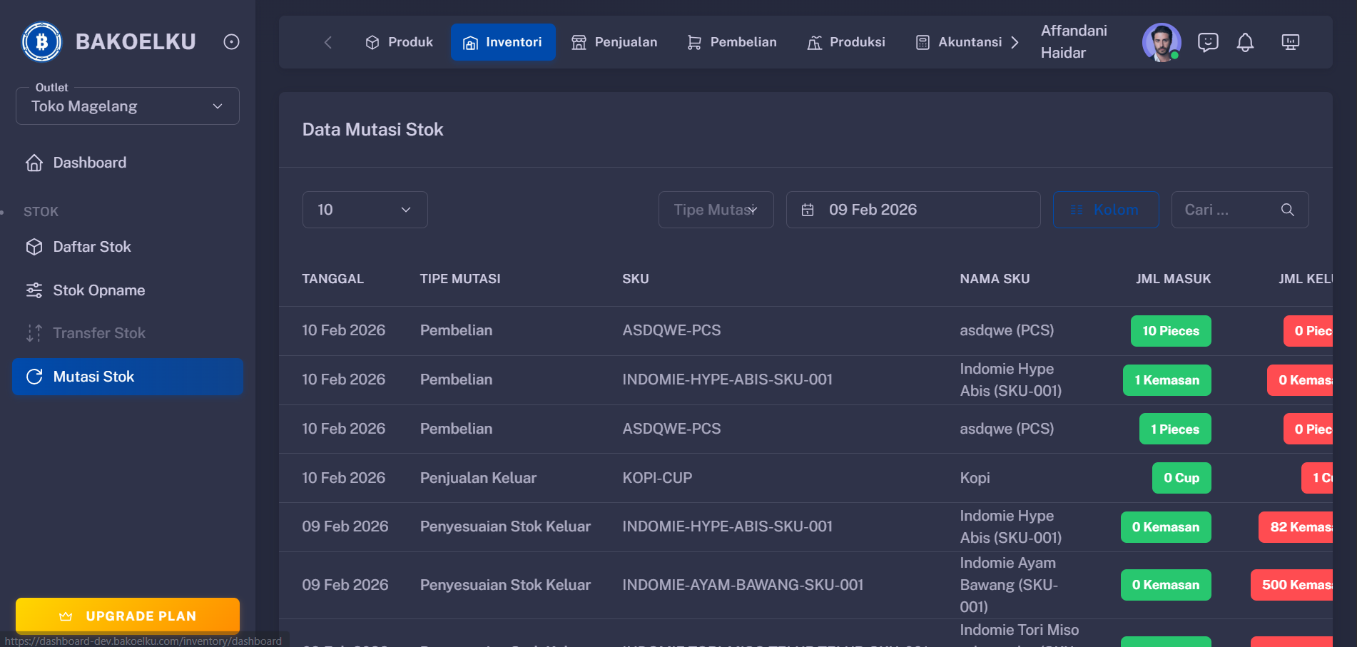Click the Daftar Stok box icon
This screenshot has width=1357, height=647.
point(34,247)
